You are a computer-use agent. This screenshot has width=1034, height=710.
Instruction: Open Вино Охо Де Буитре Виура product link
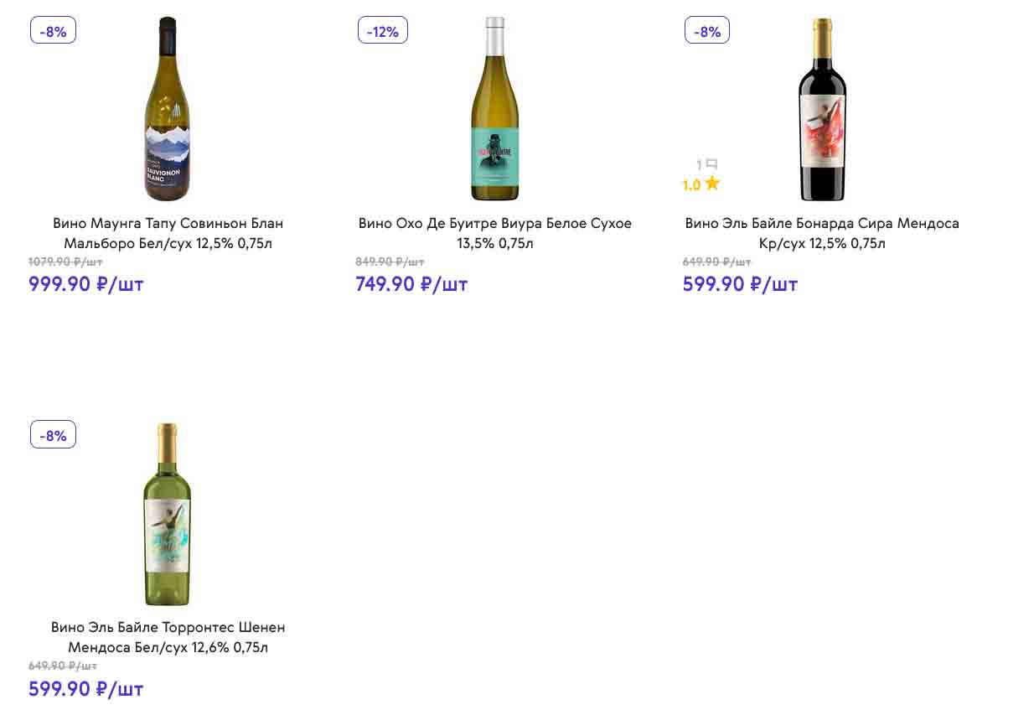coord(494,233)
